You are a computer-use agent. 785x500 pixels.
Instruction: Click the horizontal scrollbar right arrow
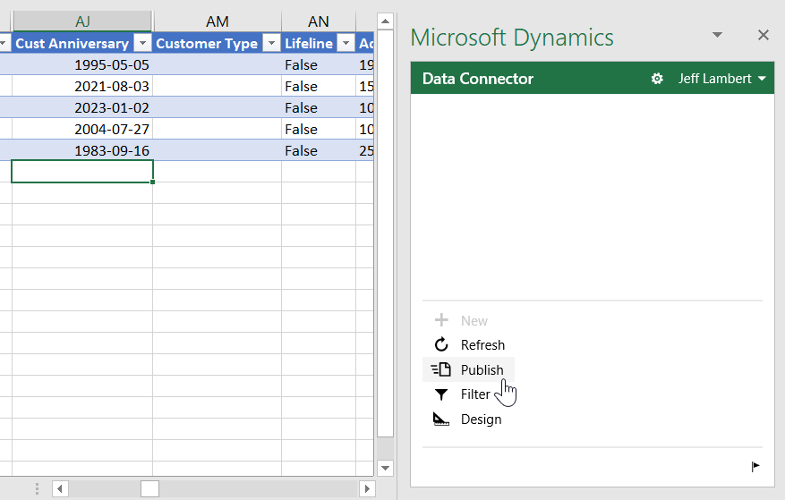point(367,488)
